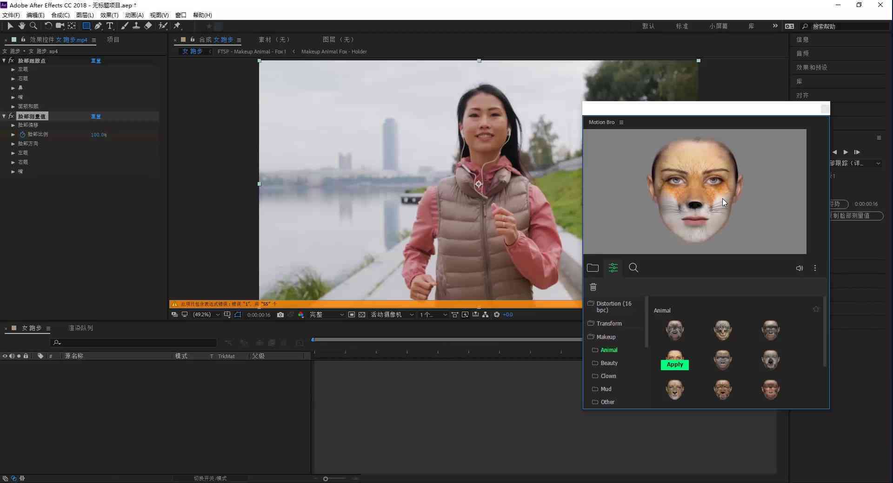Open the 完整 resolution dropdown
This screenshot has height=483, width=893.
(327, 315)
